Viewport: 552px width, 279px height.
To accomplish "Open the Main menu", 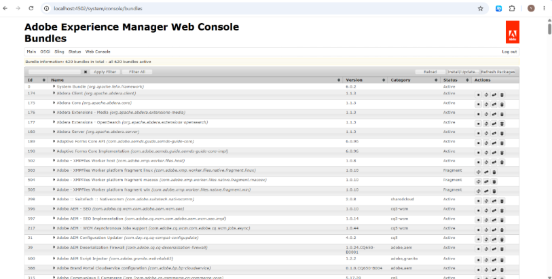I will coord(31,52).
